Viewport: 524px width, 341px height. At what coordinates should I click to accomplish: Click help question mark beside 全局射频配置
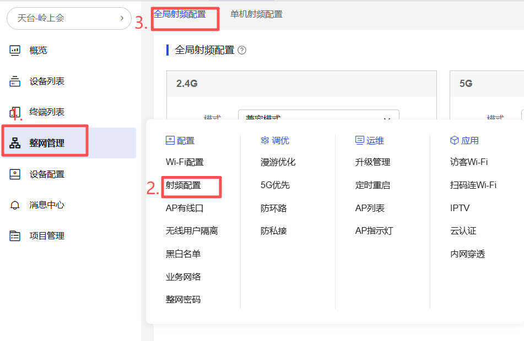pos(241,50)
